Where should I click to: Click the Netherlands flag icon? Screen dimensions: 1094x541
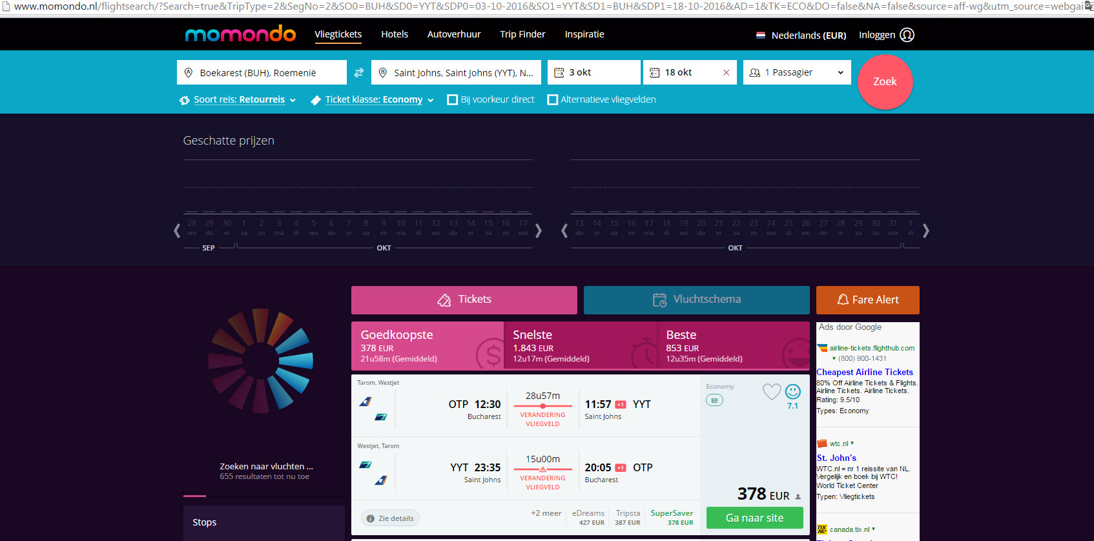tap(761, 36)
